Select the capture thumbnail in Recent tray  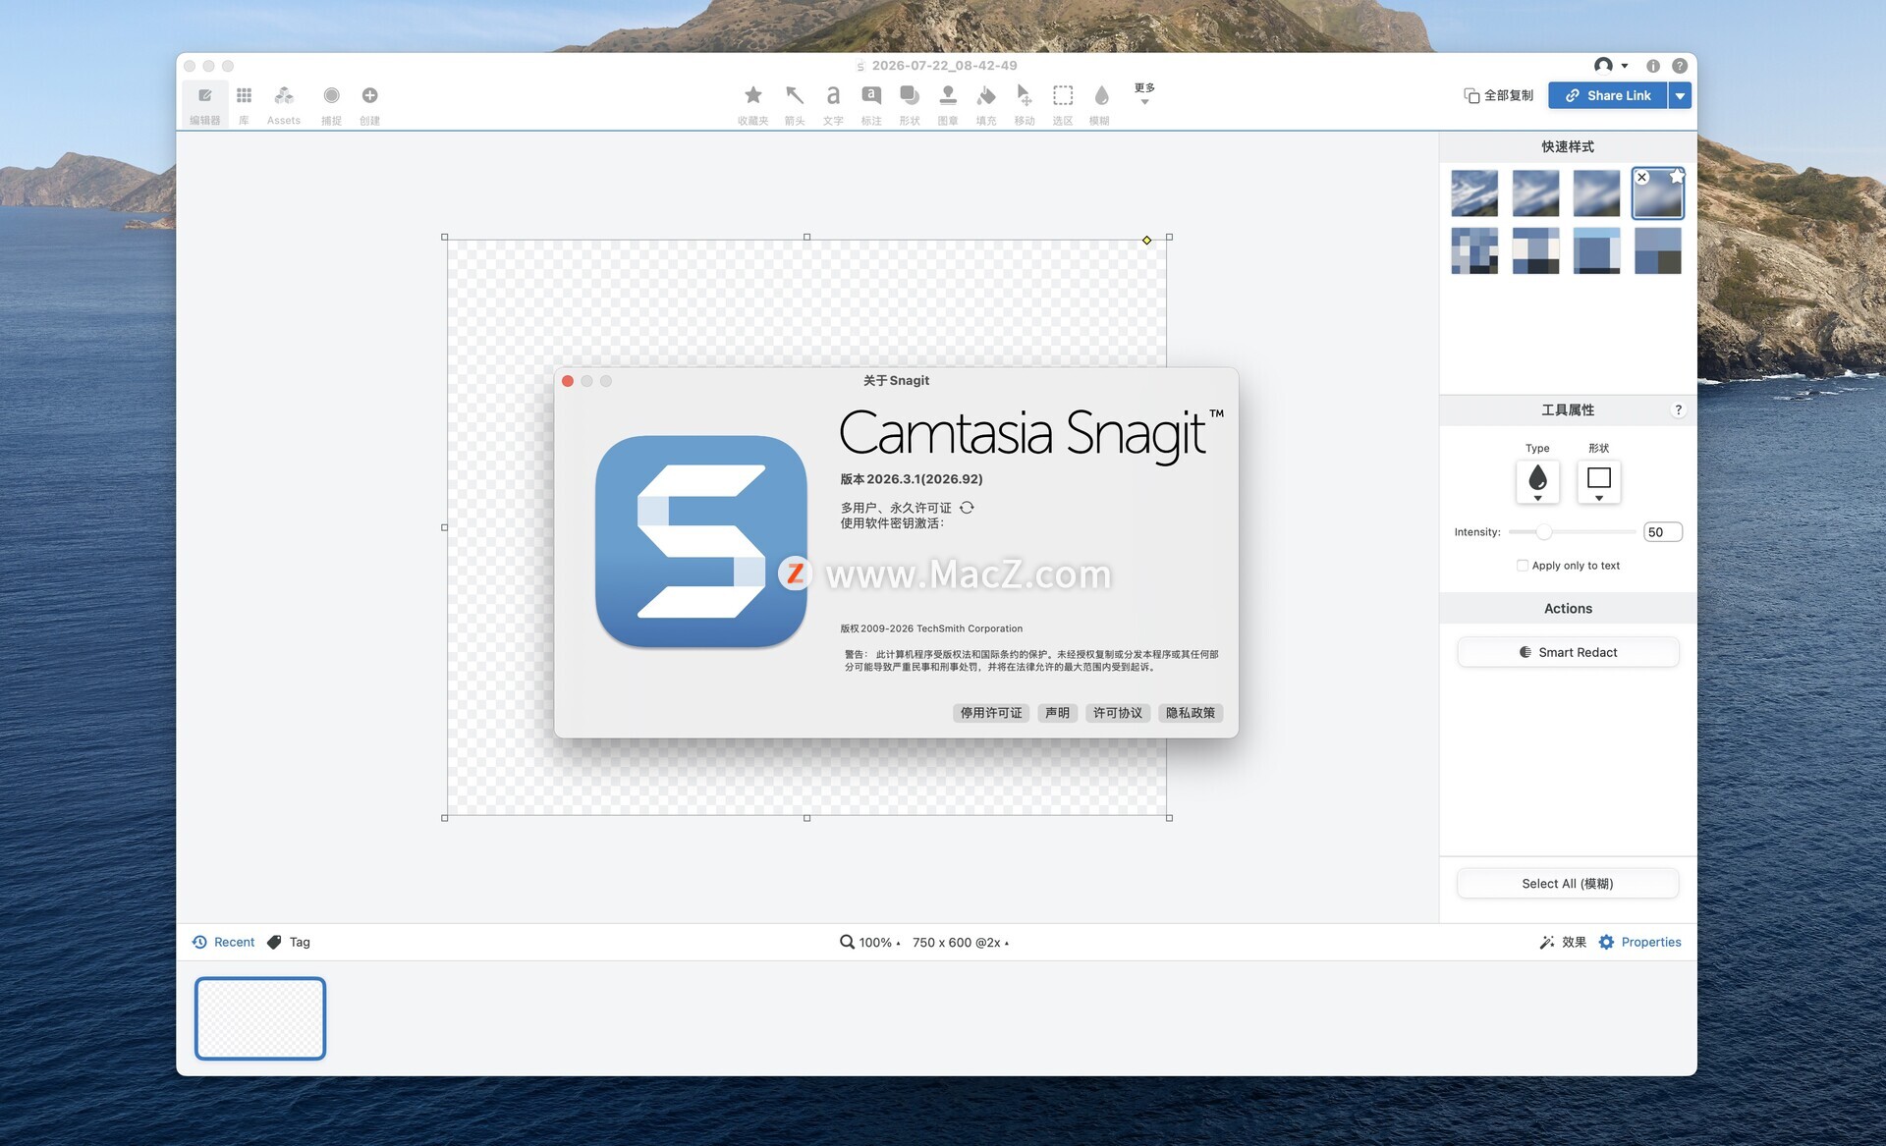tap(260, 1018)
